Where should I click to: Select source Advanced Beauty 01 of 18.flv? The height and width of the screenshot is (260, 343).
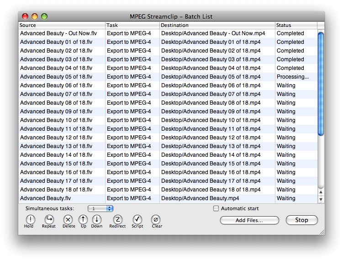pyautogui.click(x=56, y=42)
